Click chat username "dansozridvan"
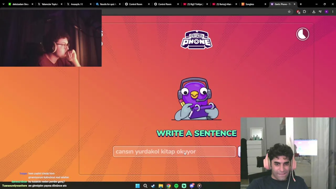The width and height of the screenshot is (336, 189). click(x=19, y=182)
